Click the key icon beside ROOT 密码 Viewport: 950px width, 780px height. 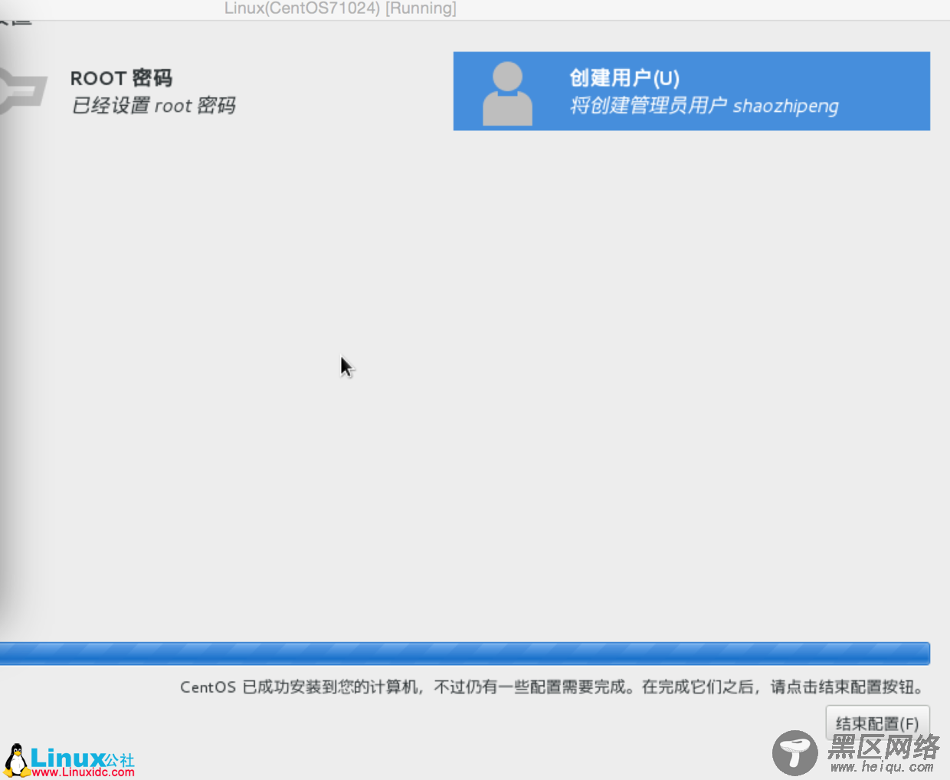(24, 91)
